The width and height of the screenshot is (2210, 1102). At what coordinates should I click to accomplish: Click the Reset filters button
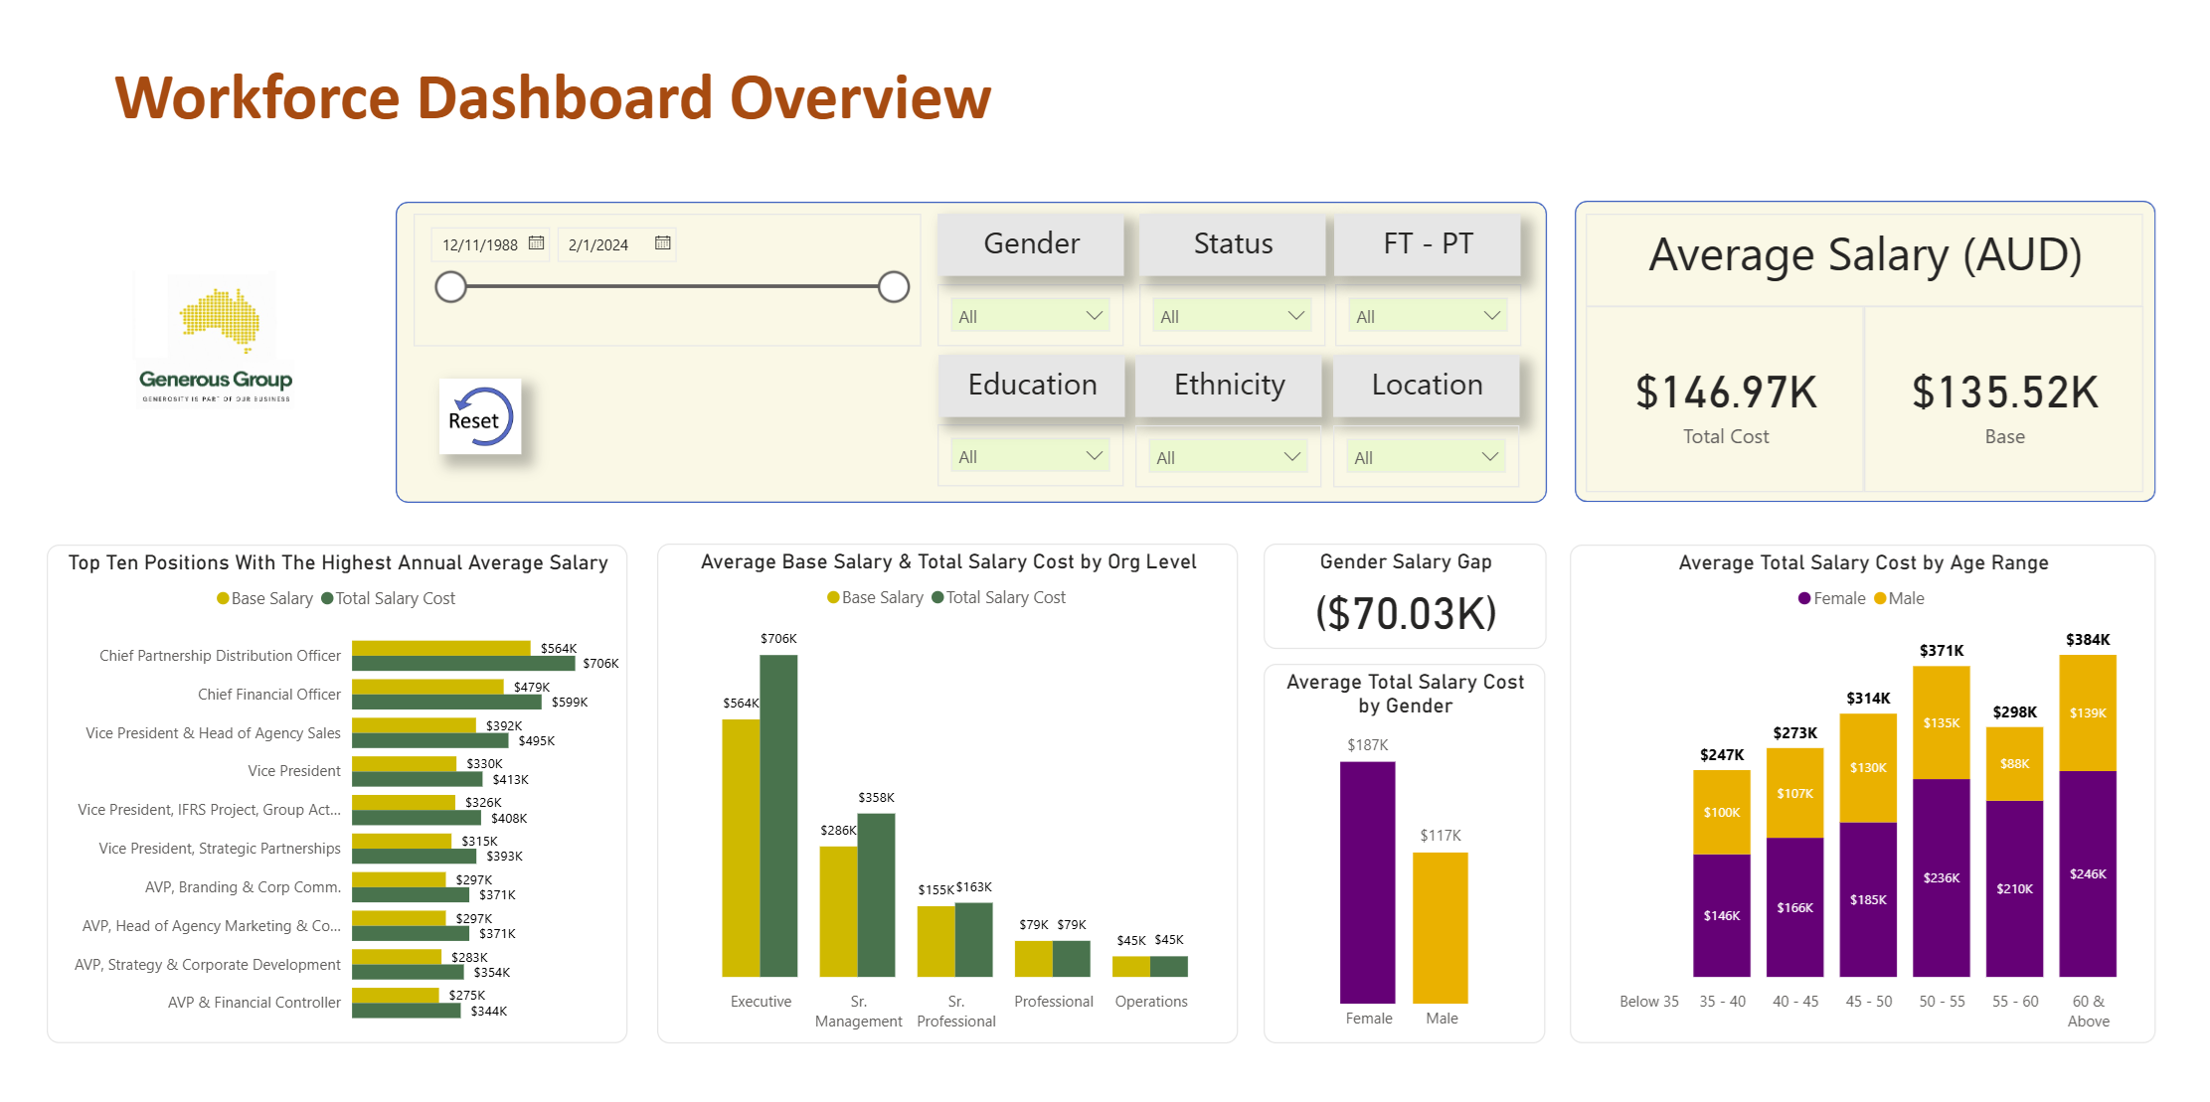(480, 417)
